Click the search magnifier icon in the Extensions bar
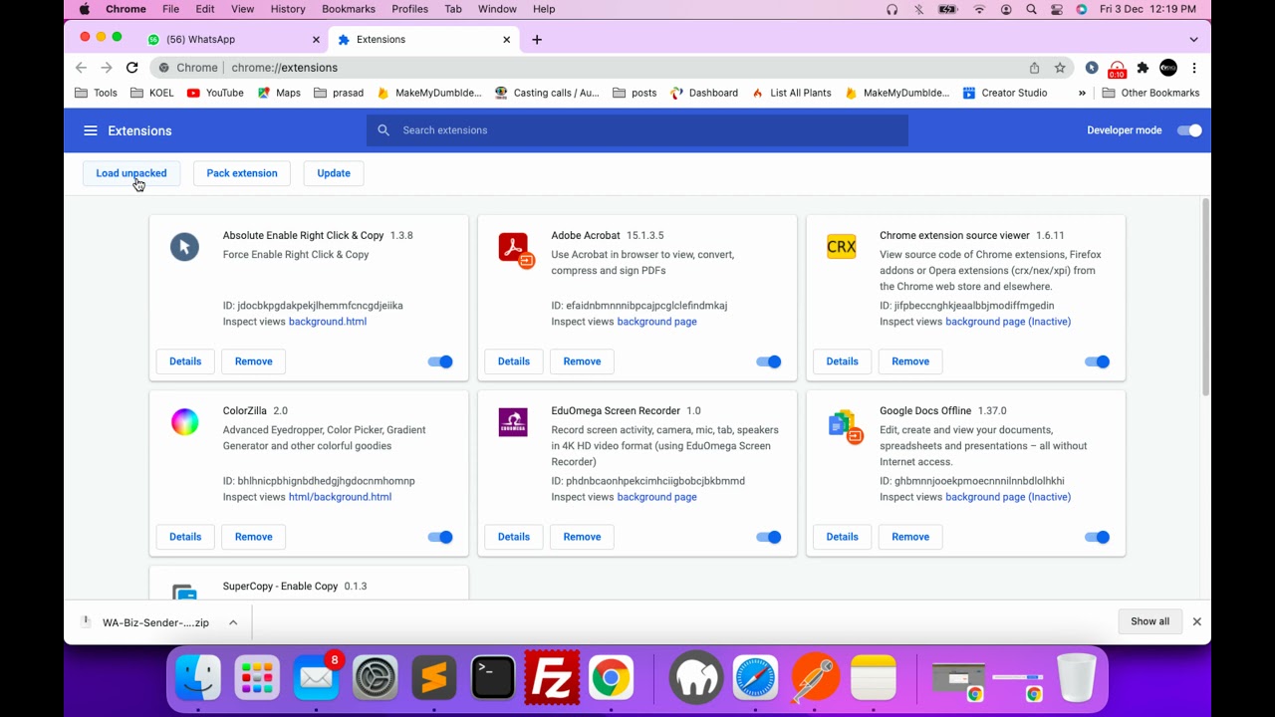This screenshot has width=1275, height=717. click(x=383, y=130)
